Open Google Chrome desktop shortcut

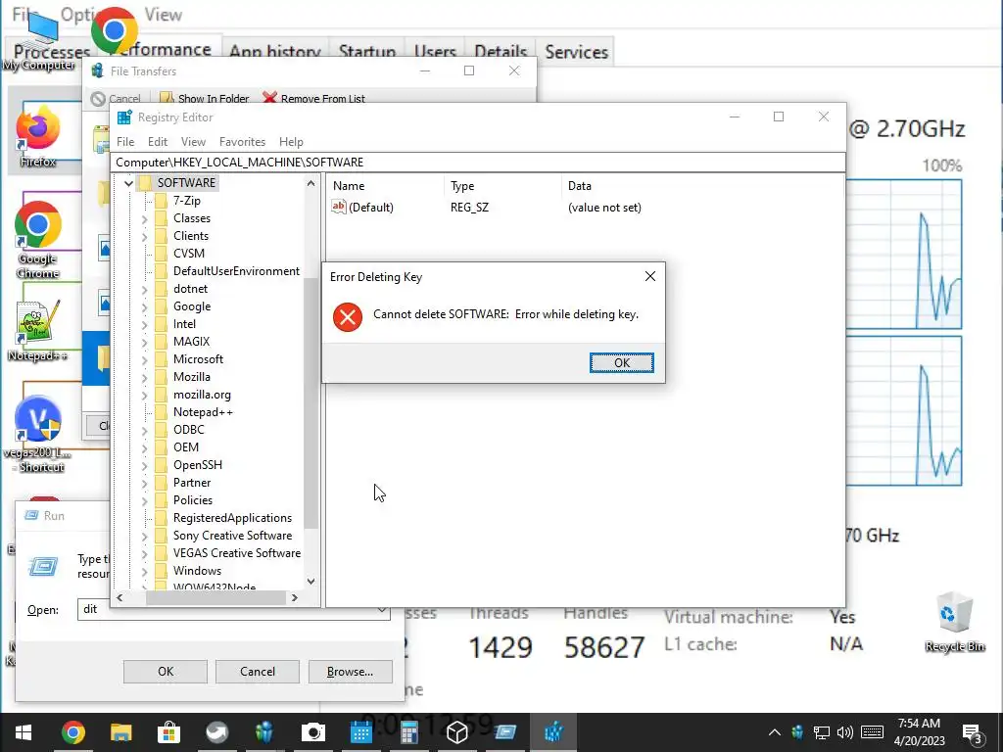tap(38, 239)
